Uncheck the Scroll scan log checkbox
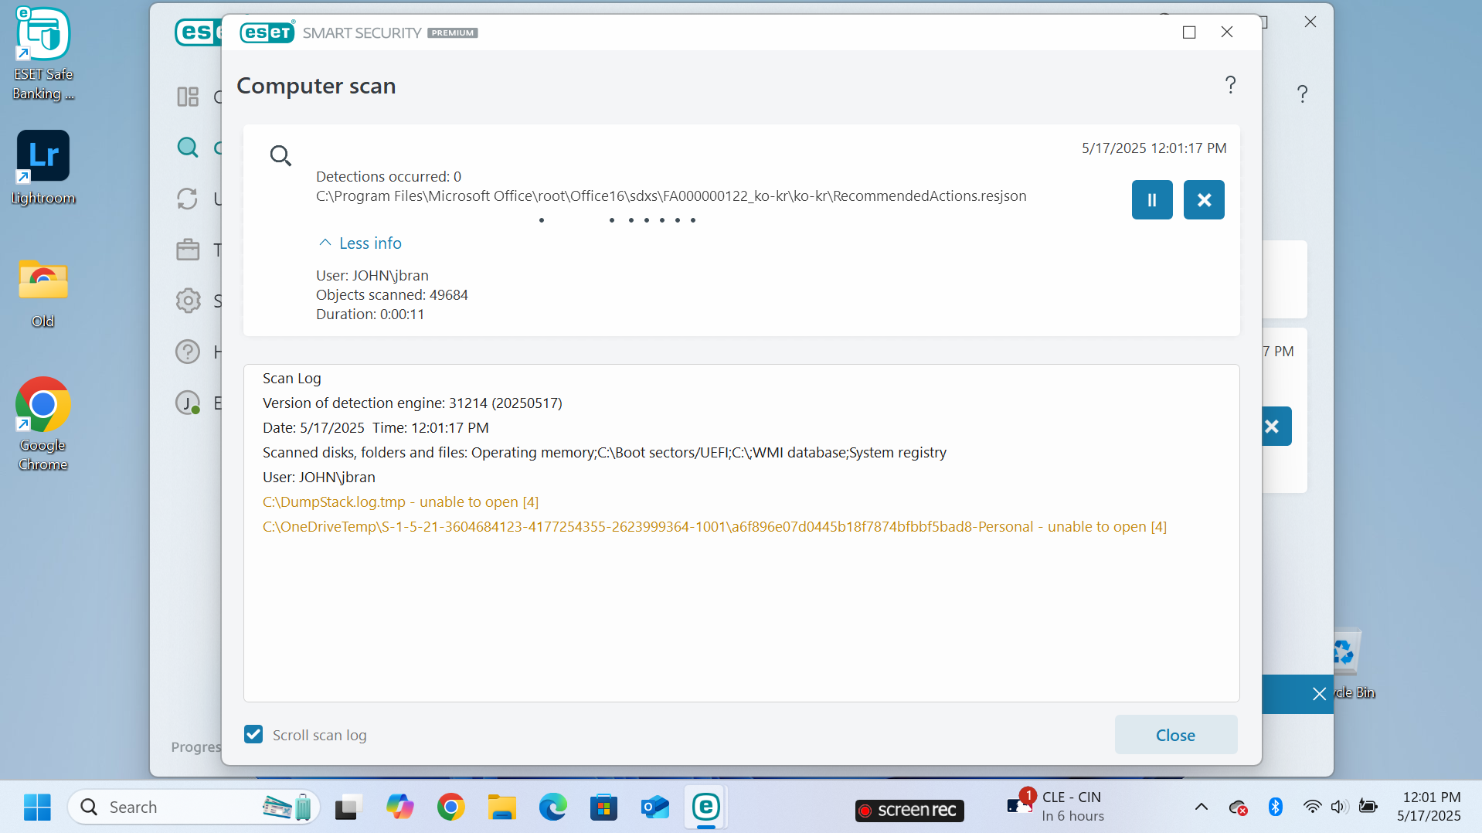This screenshot has width=1482, height=833. pos(253,734)
